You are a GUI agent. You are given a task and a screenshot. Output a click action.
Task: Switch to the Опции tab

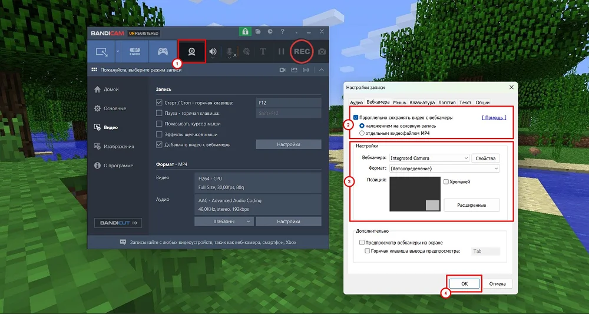click(482, 102)
